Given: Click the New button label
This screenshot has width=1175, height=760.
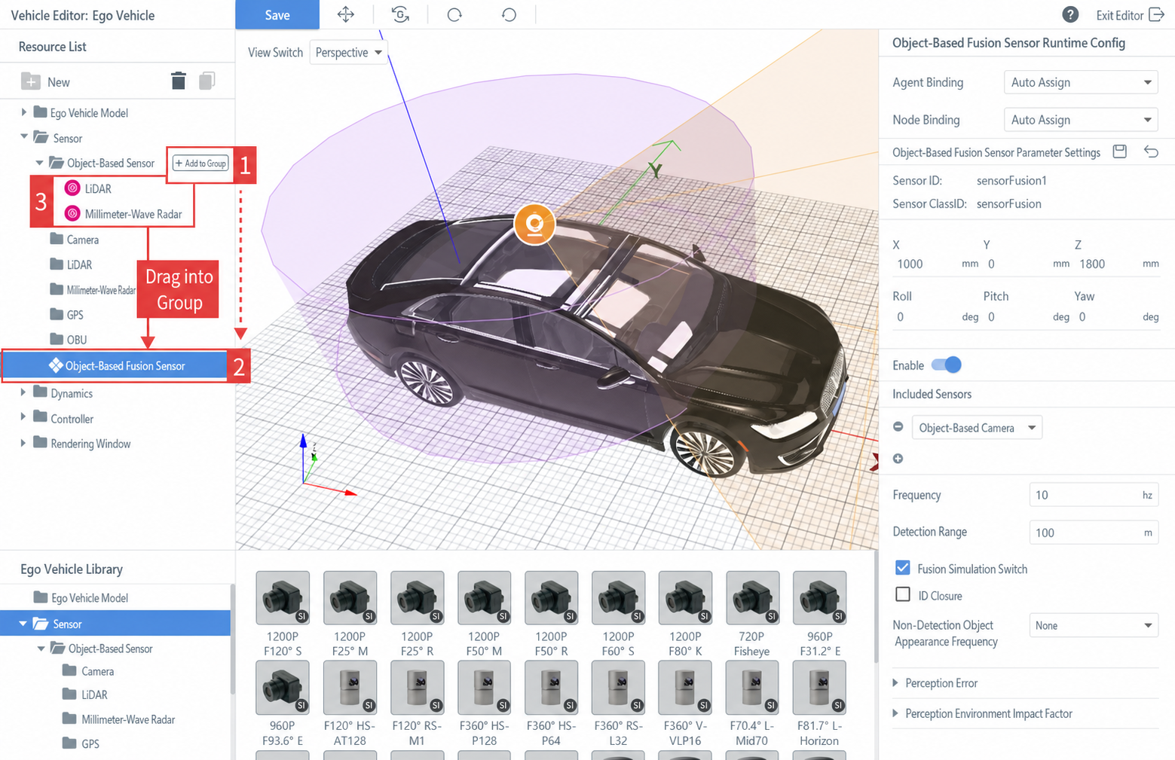Looking at the screenshot, I should point(59,82).
